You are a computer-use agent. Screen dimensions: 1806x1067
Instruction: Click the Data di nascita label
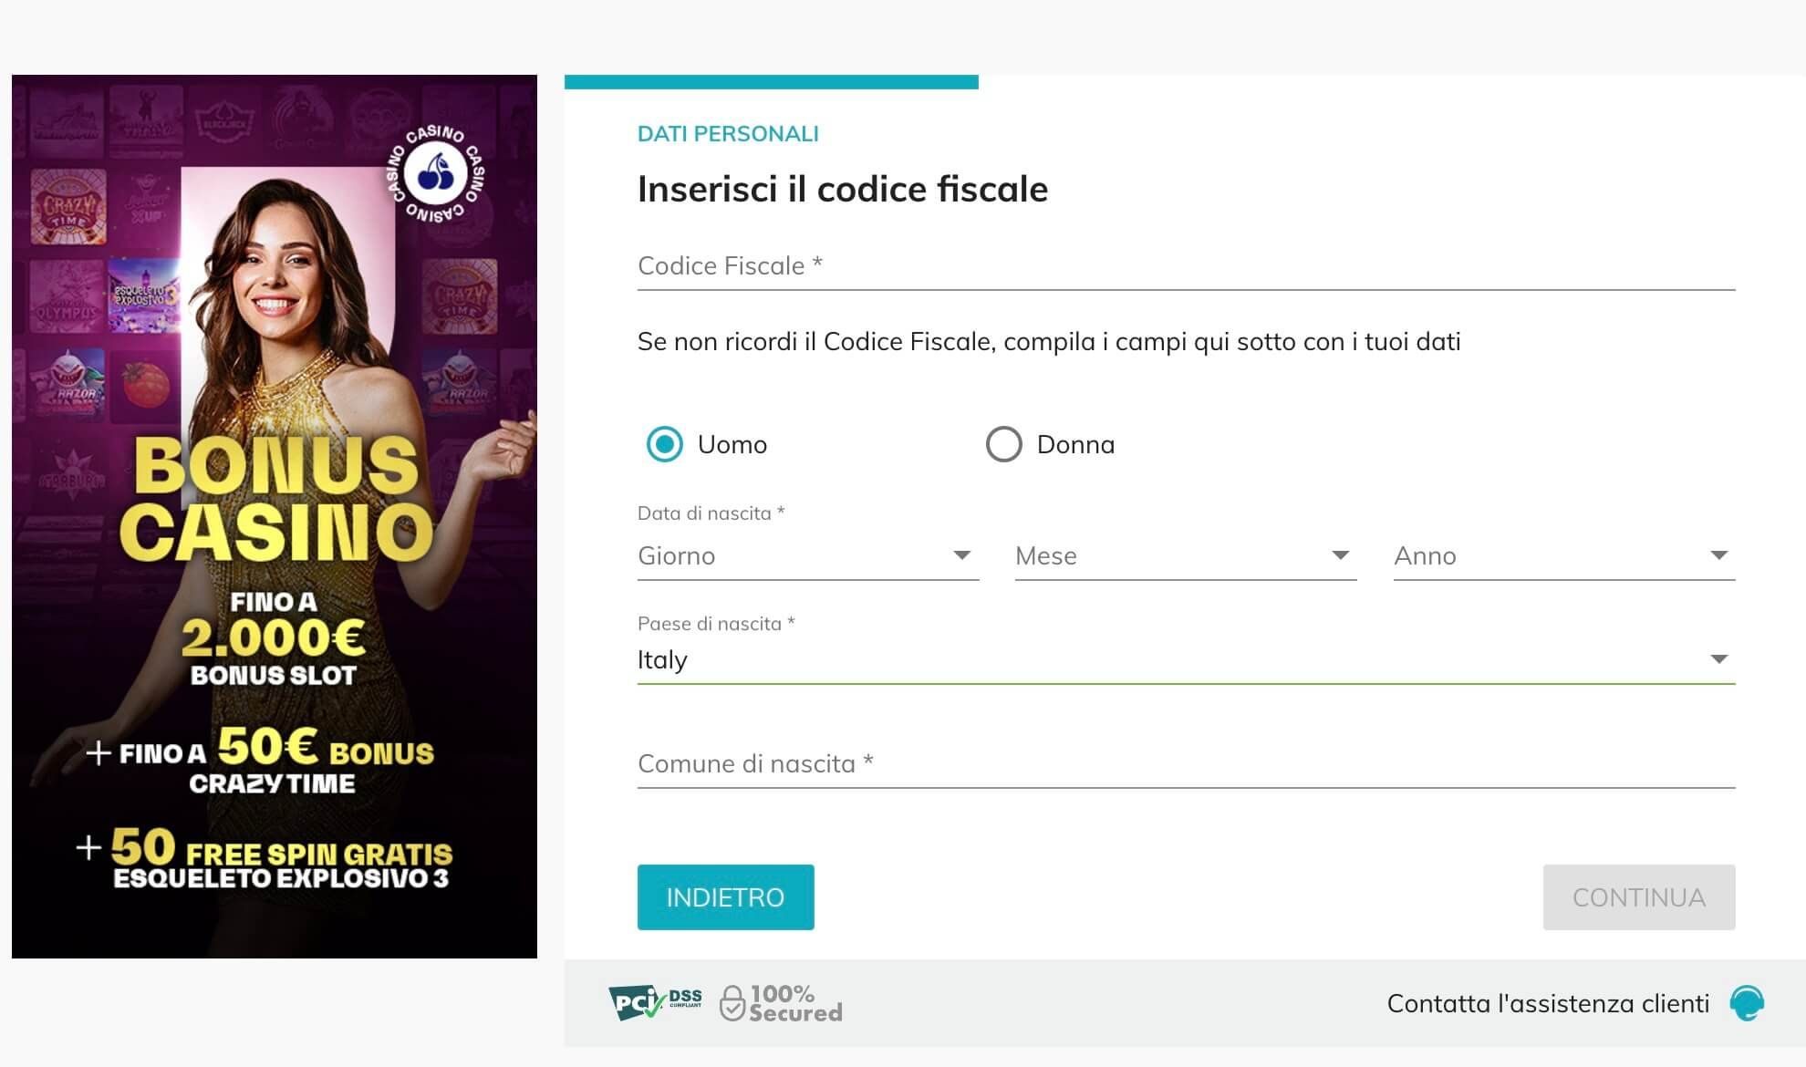(711, 513)
